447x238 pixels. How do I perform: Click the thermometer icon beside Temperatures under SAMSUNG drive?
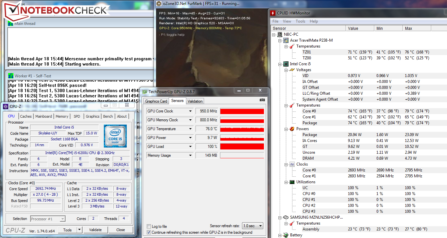point(292,223)
